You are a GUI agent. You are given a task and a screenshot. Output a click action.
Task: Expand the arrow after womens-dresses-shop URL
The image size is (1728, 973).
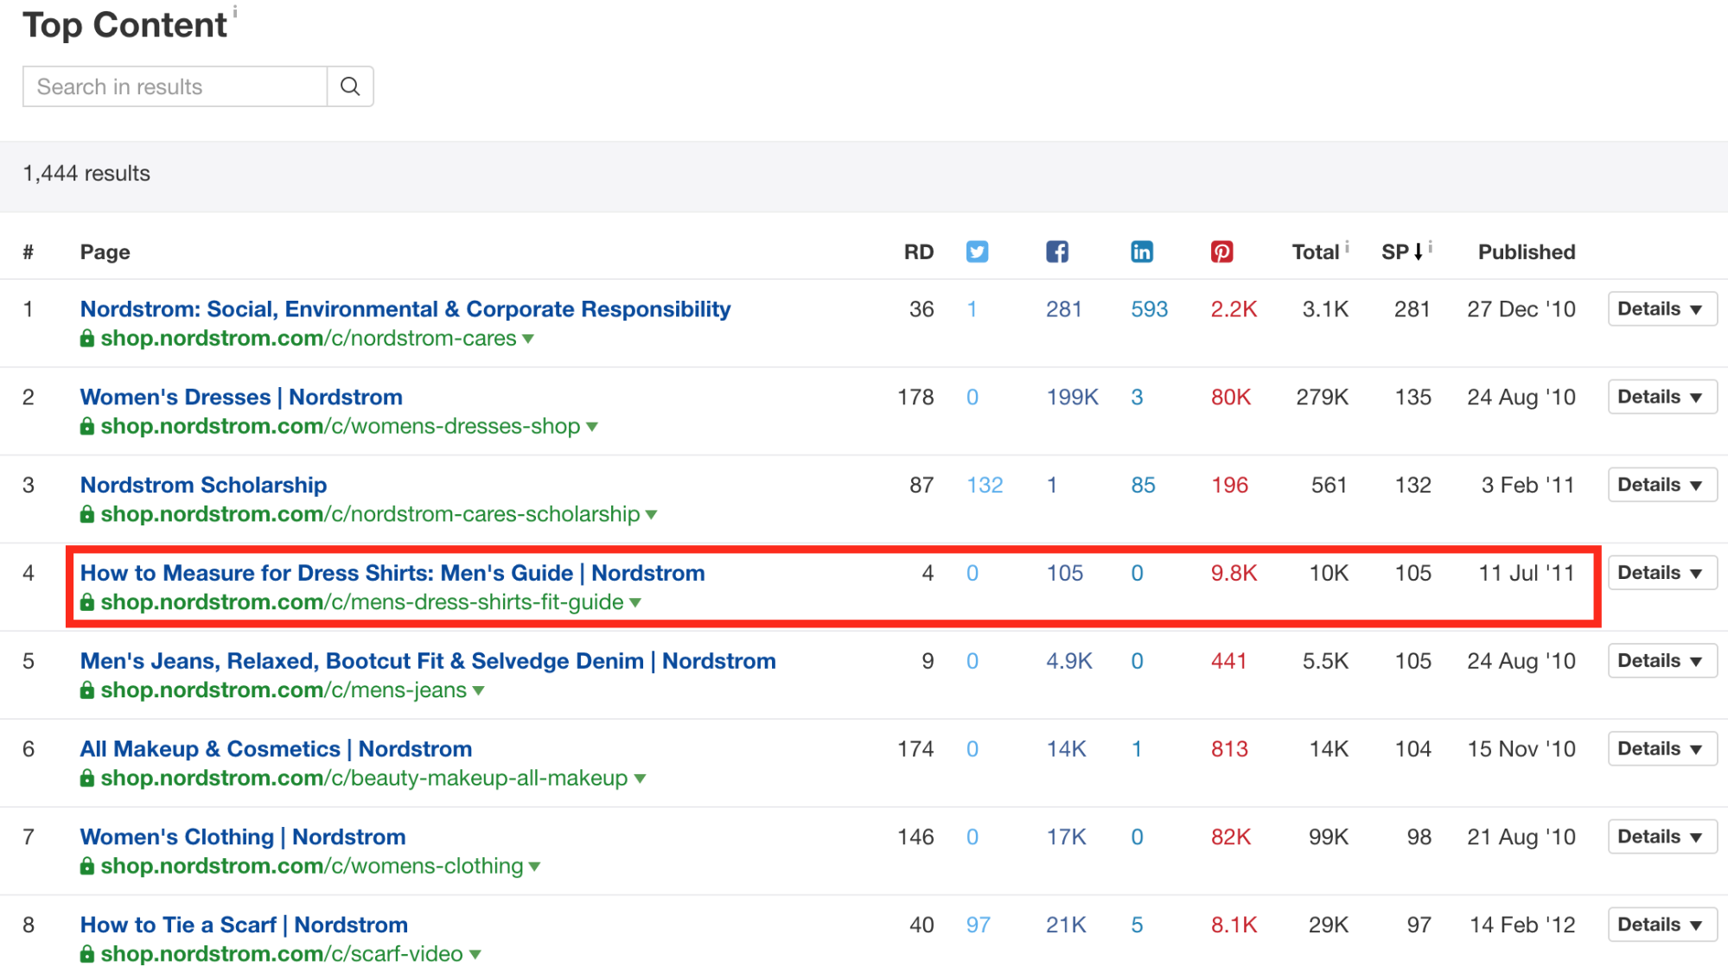tap(592, 427)
